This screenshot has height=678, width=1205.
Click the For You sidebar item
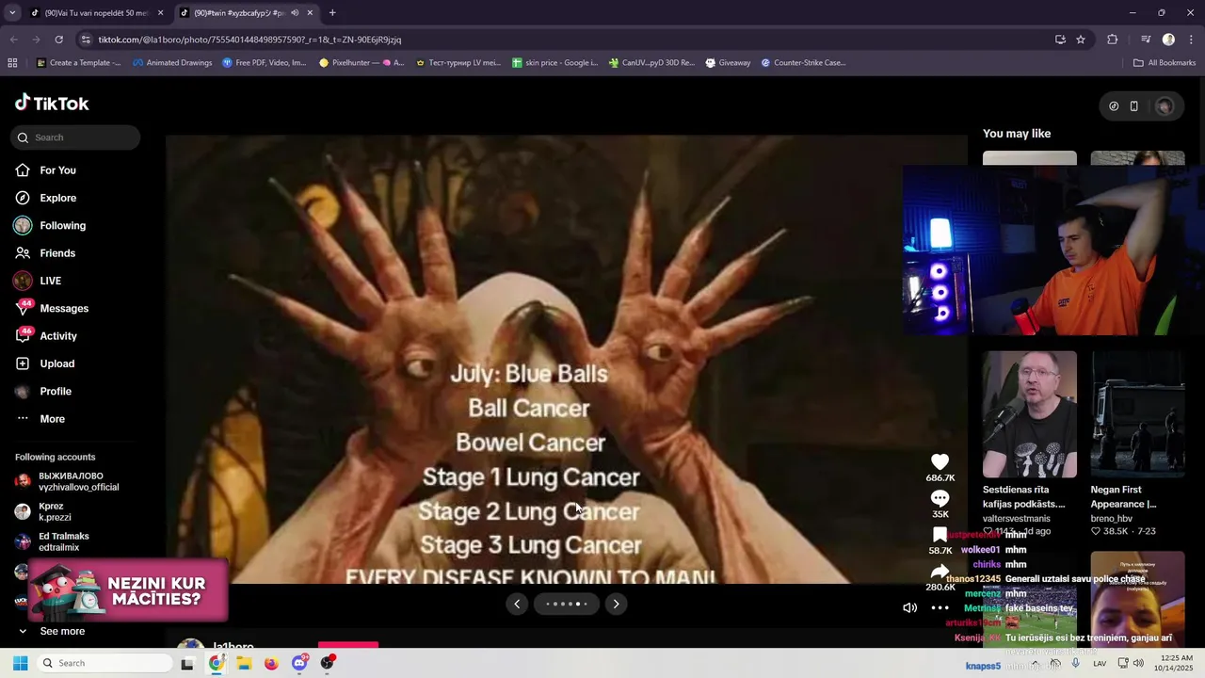pos(45,170)
